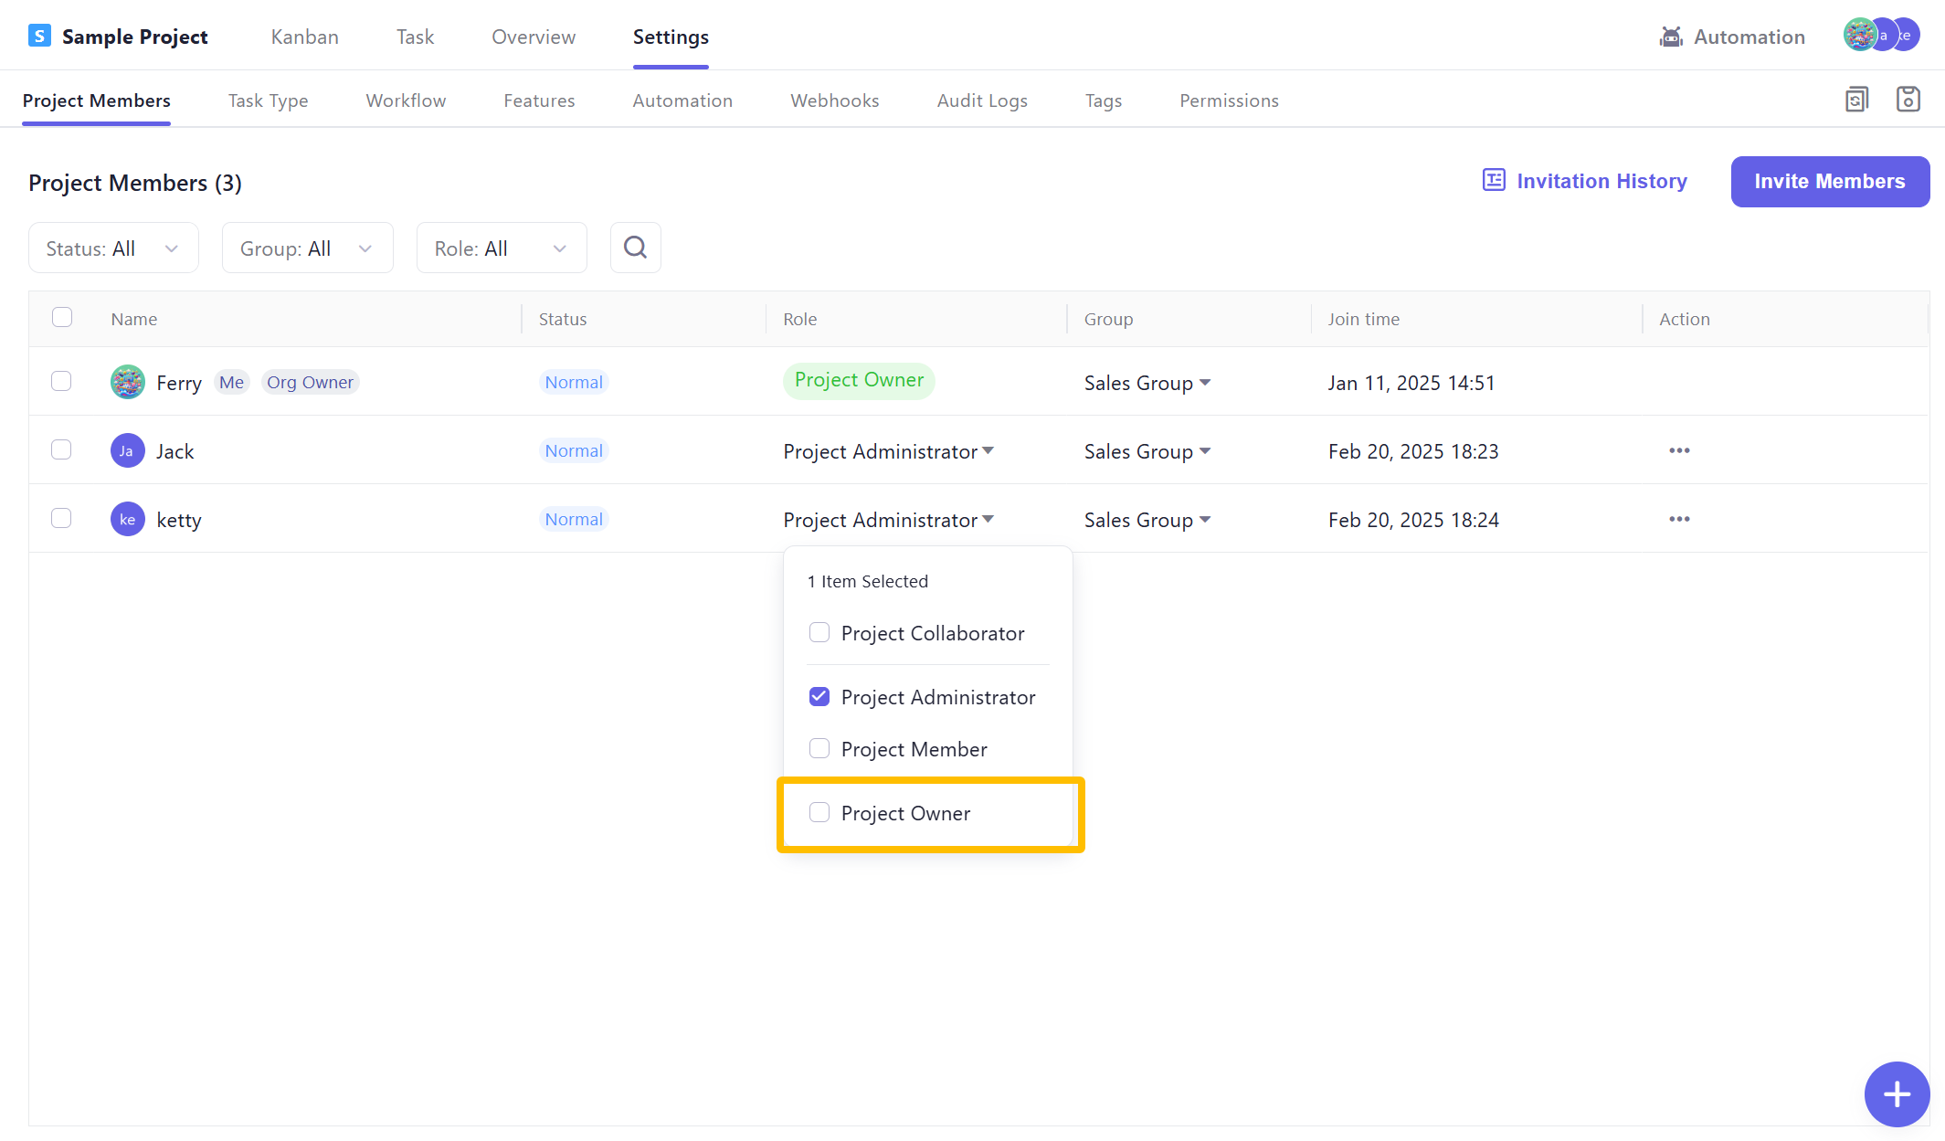Open ketty's three-dot action menu
The width and height of the screenshot is (1945, 1141).
pyautogui.click(x=1679, y=519)
